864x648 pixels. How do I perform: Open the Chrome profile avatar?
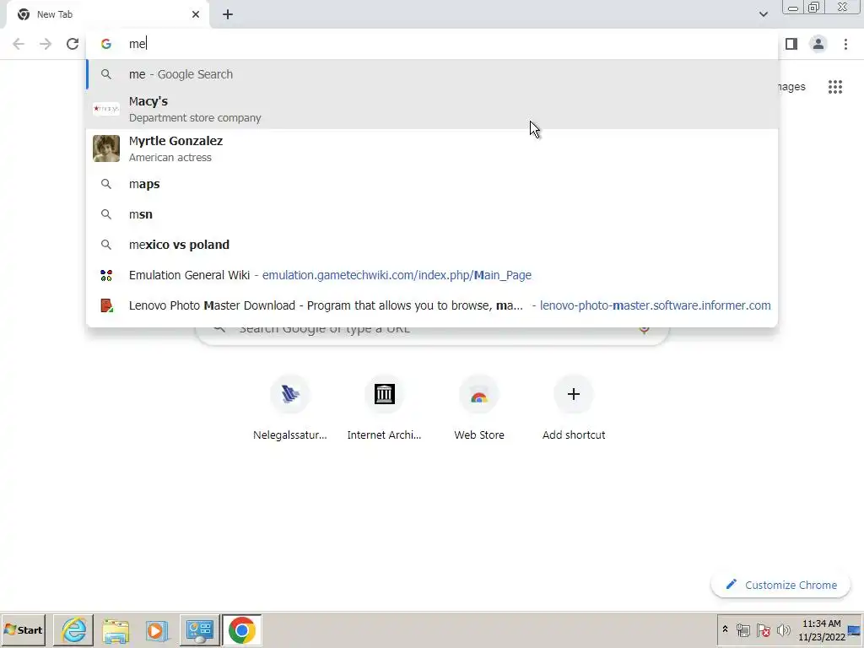pos(818,44)
